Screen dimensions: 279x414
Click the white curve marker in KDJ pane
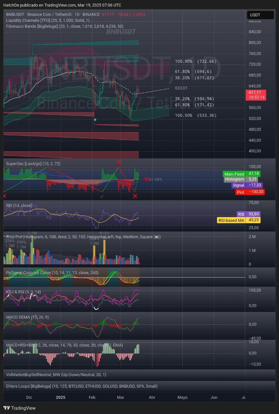(96, 309)
